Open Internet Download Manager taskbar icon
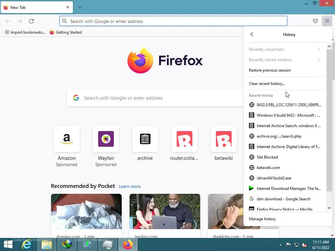335x251 pixels. tap(67, 244)
